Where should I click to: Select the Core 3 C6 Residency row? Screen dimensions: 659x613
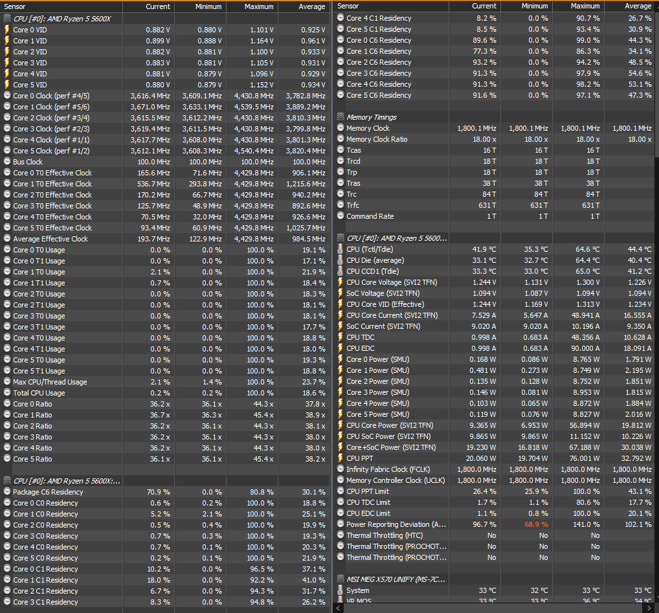tap(495, 72)
